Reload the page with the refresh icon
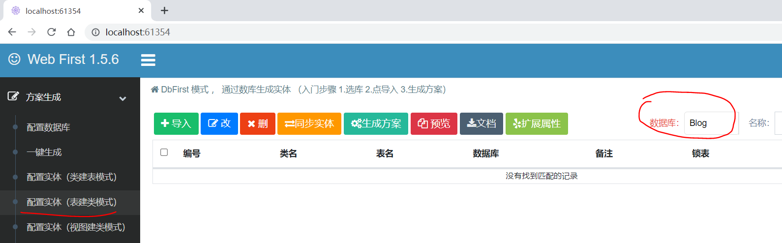782x243 pixels. pos(51,32)
